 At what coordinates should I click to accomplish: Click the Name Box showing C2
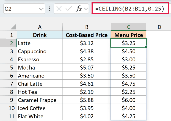pyautogui.click(x=24, y=9)
